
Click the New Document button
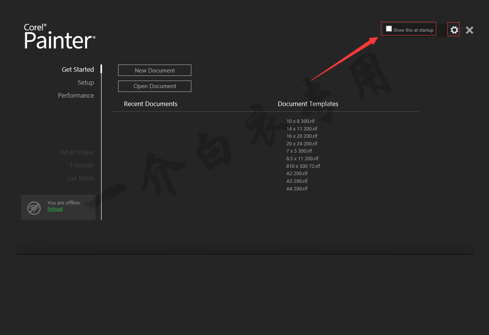tap(155, 70)
